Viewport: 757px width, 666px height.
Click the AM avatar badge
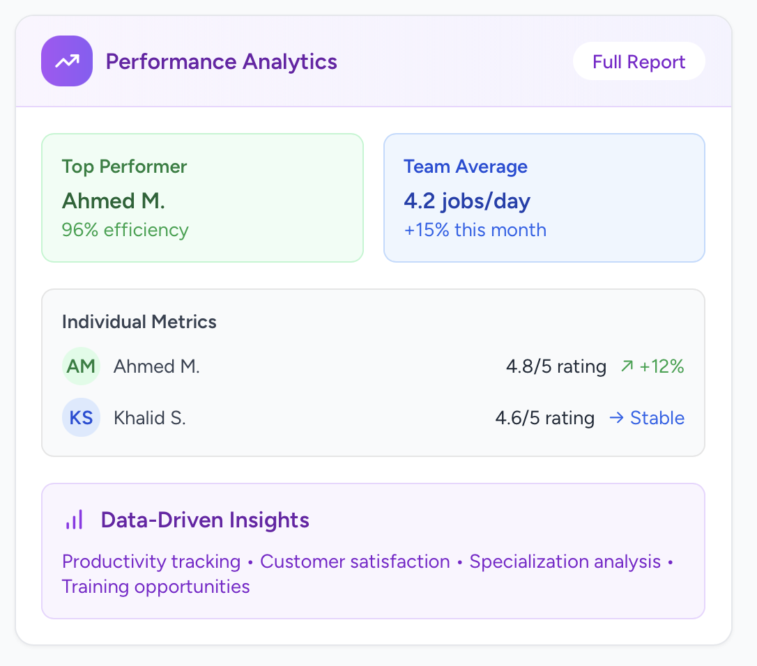click(81, 366)
